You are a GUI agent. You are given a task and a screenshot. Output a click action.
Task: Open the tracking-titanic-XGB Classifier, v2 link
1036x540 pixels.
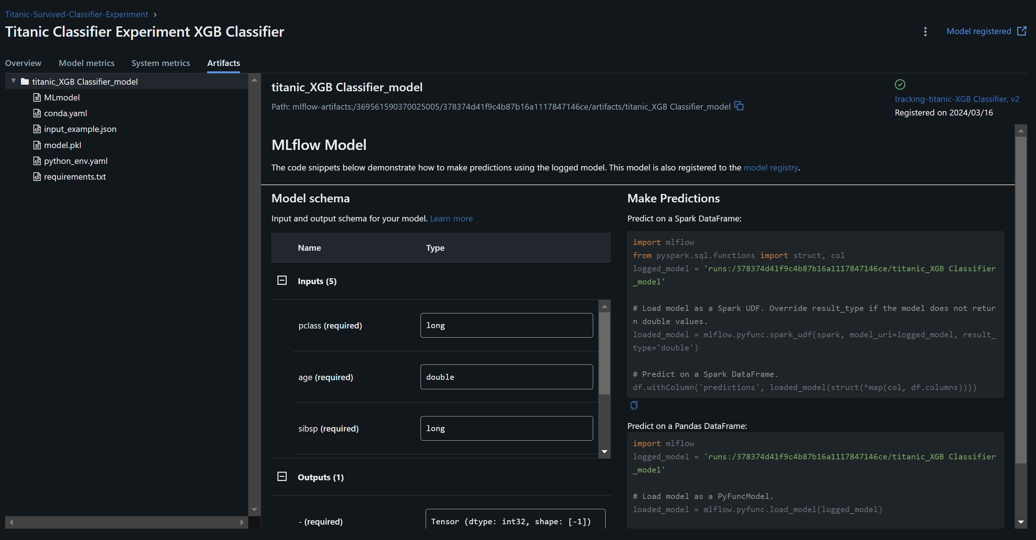click(x=958, y=99)
